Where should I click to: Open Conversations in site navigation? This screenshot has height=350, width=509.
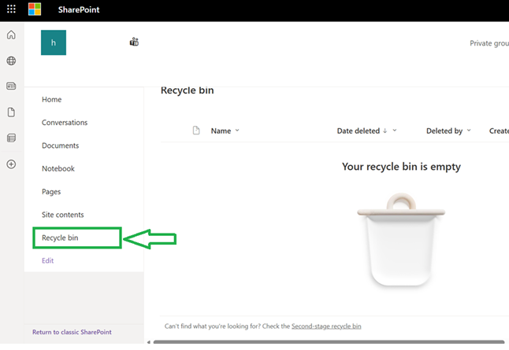[65, 123]
